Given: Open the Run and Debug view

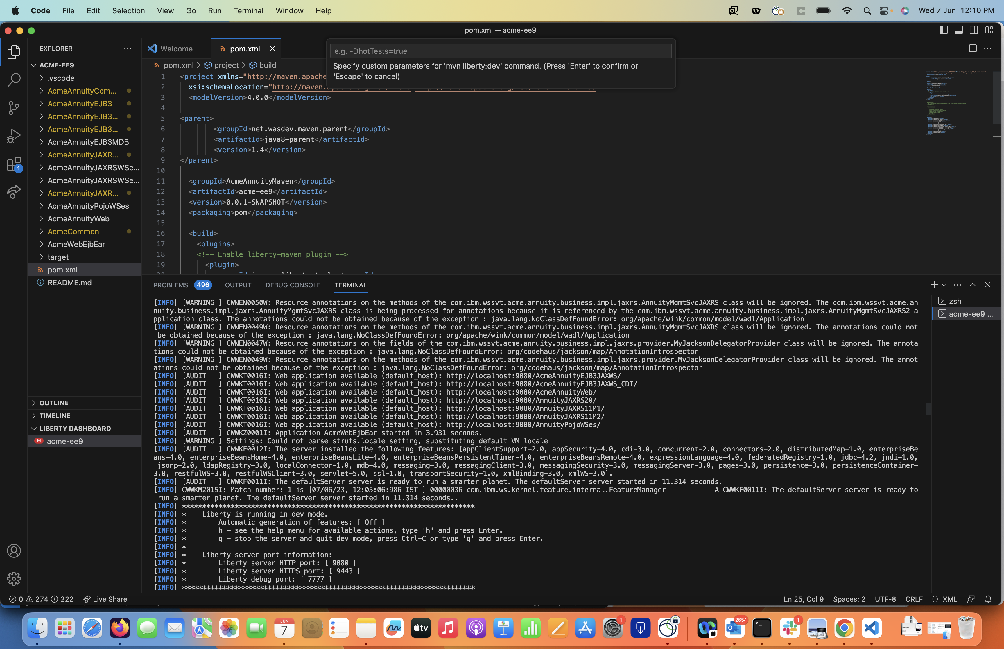Looking at the screenshot, I should 14,136.
